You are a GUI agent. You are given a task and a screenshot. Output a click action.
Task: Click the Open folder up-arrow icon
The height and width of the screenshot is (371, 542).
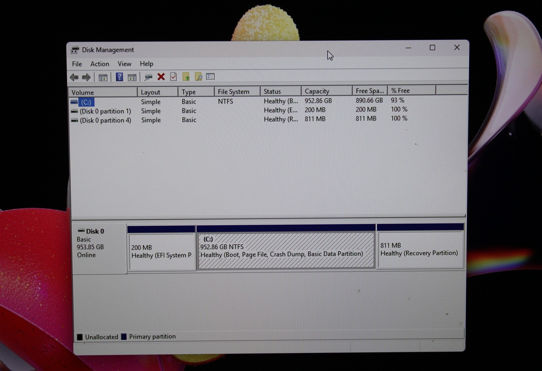tap(186, 77)
